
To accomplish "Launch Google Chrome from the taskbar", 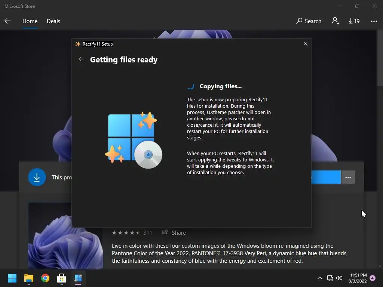I will [45, 278].
